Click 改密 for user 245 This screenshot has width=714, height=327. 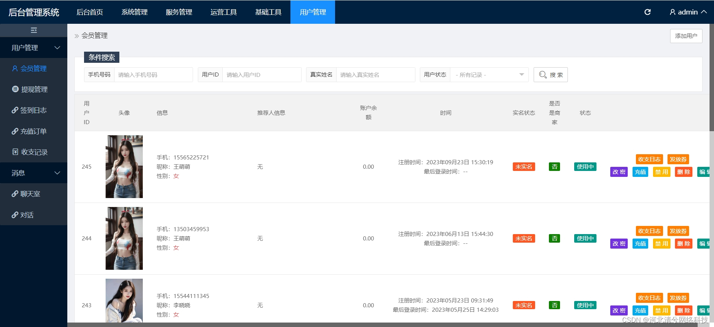(x=619, y=172)
